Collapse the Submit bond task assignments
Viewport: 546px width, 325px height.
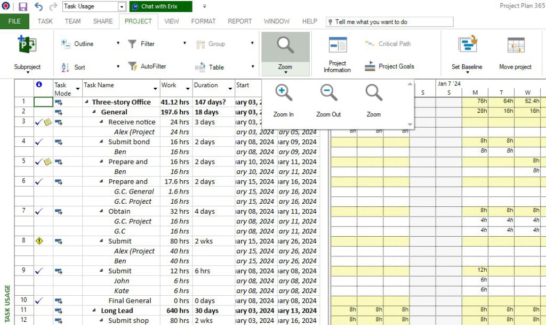(x=101, y=141)
